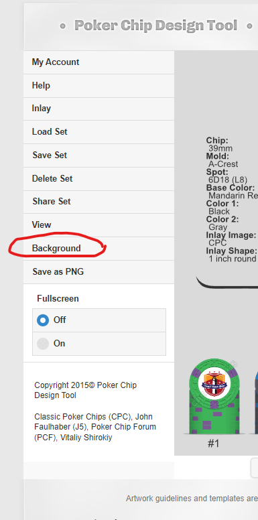Click the Off label for Fullscreen

[x=60, y=320]
